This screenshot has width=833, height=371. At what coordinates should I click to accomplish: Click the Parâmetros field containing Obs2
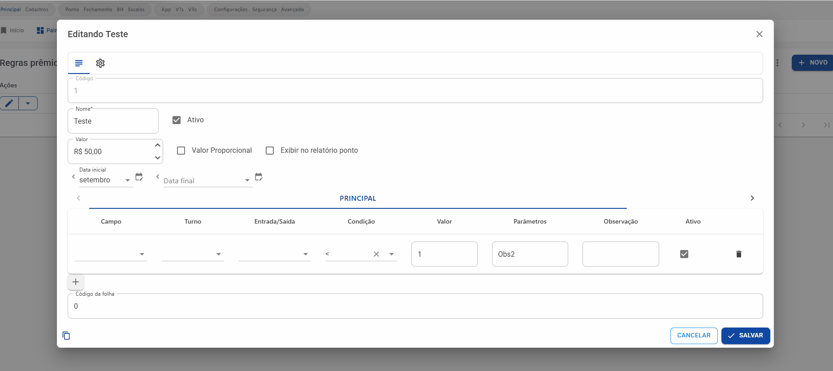[530, 254]
